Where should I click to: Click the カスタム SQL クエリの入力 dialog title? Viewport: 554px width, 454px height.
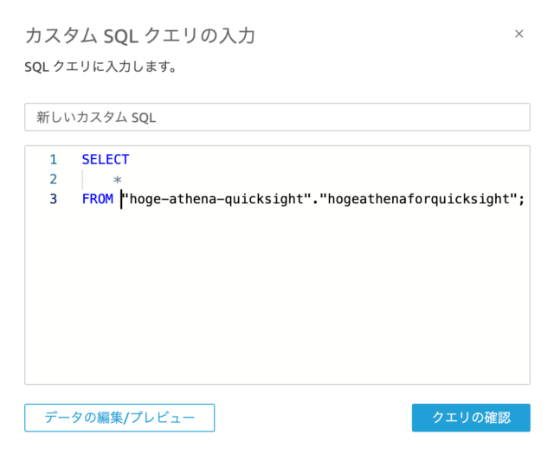[140, 35]
